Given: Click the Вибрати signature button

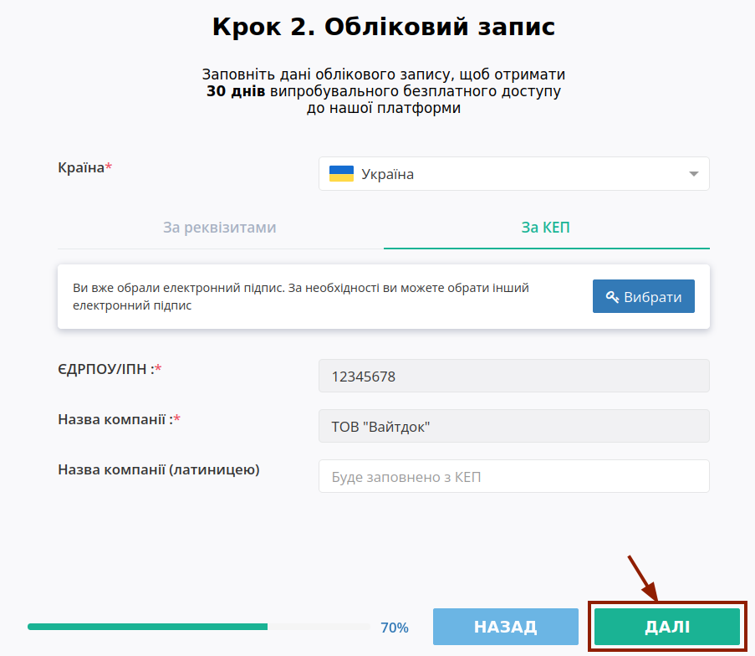Looking at the screenshot, I should point(643,296).
